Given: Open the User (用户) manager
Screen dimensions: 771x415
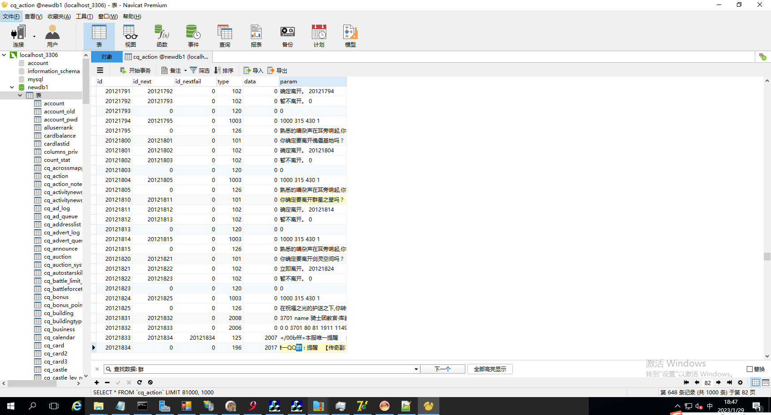Looking at the screenshot, I should [x=53, y=36].
